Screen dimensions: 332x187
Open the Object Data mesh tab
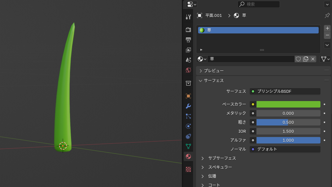coord(188,146)
